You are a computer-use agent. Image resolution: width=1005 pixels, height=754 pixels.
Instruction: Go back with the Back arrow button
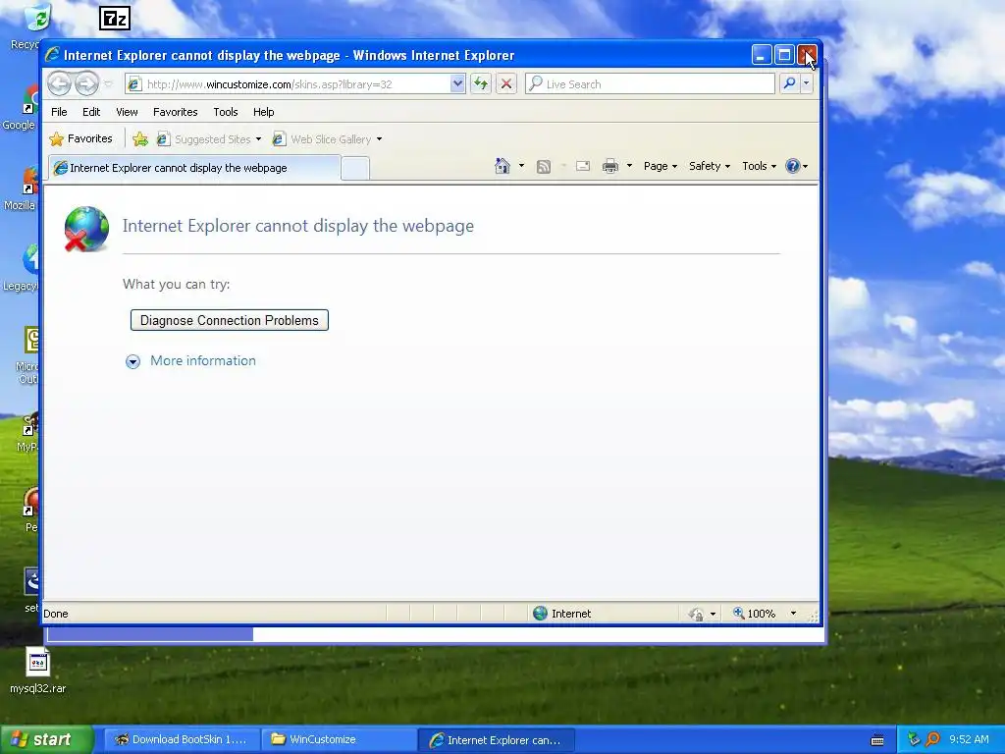click(59, 84)
